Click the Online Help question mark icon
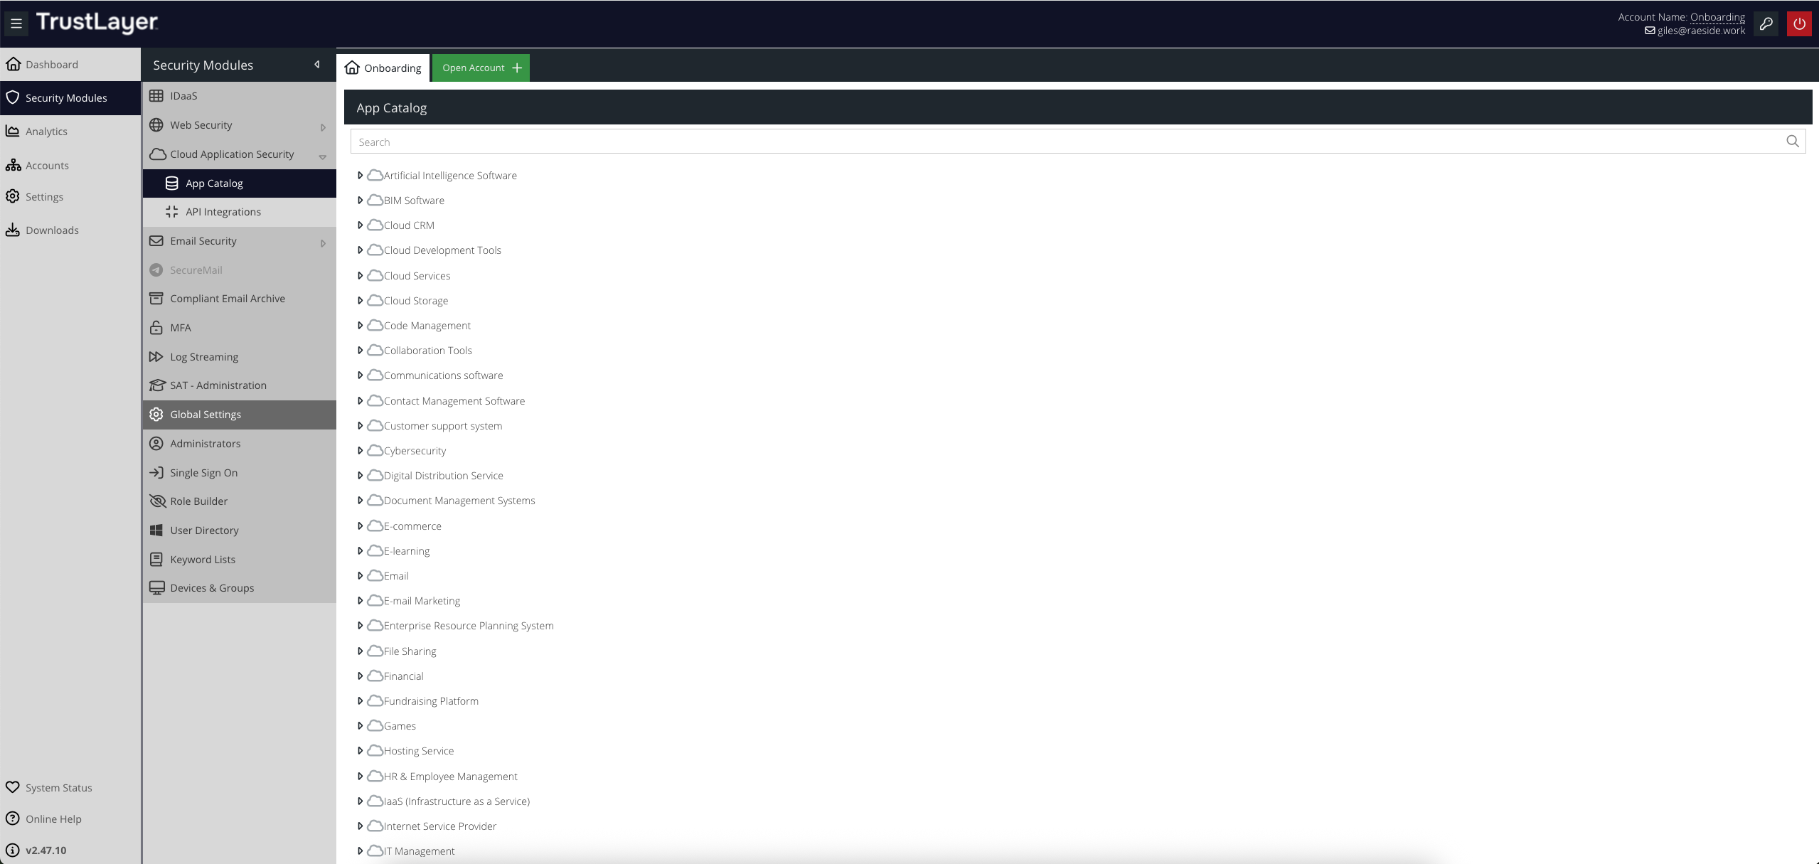Viewport: 1819px width, 864px height. tap(13, 818)
